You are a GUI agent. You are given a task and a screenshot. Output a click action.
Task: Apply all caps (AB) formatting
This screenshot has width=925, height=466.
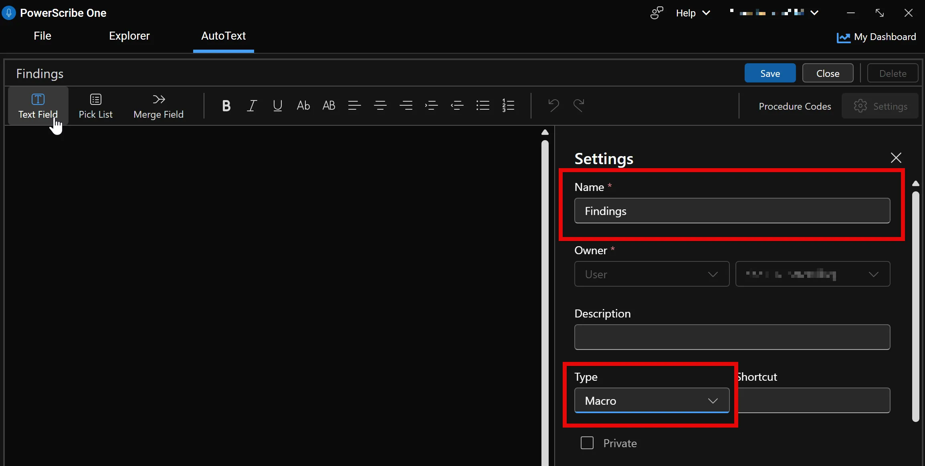click(329, 106)
